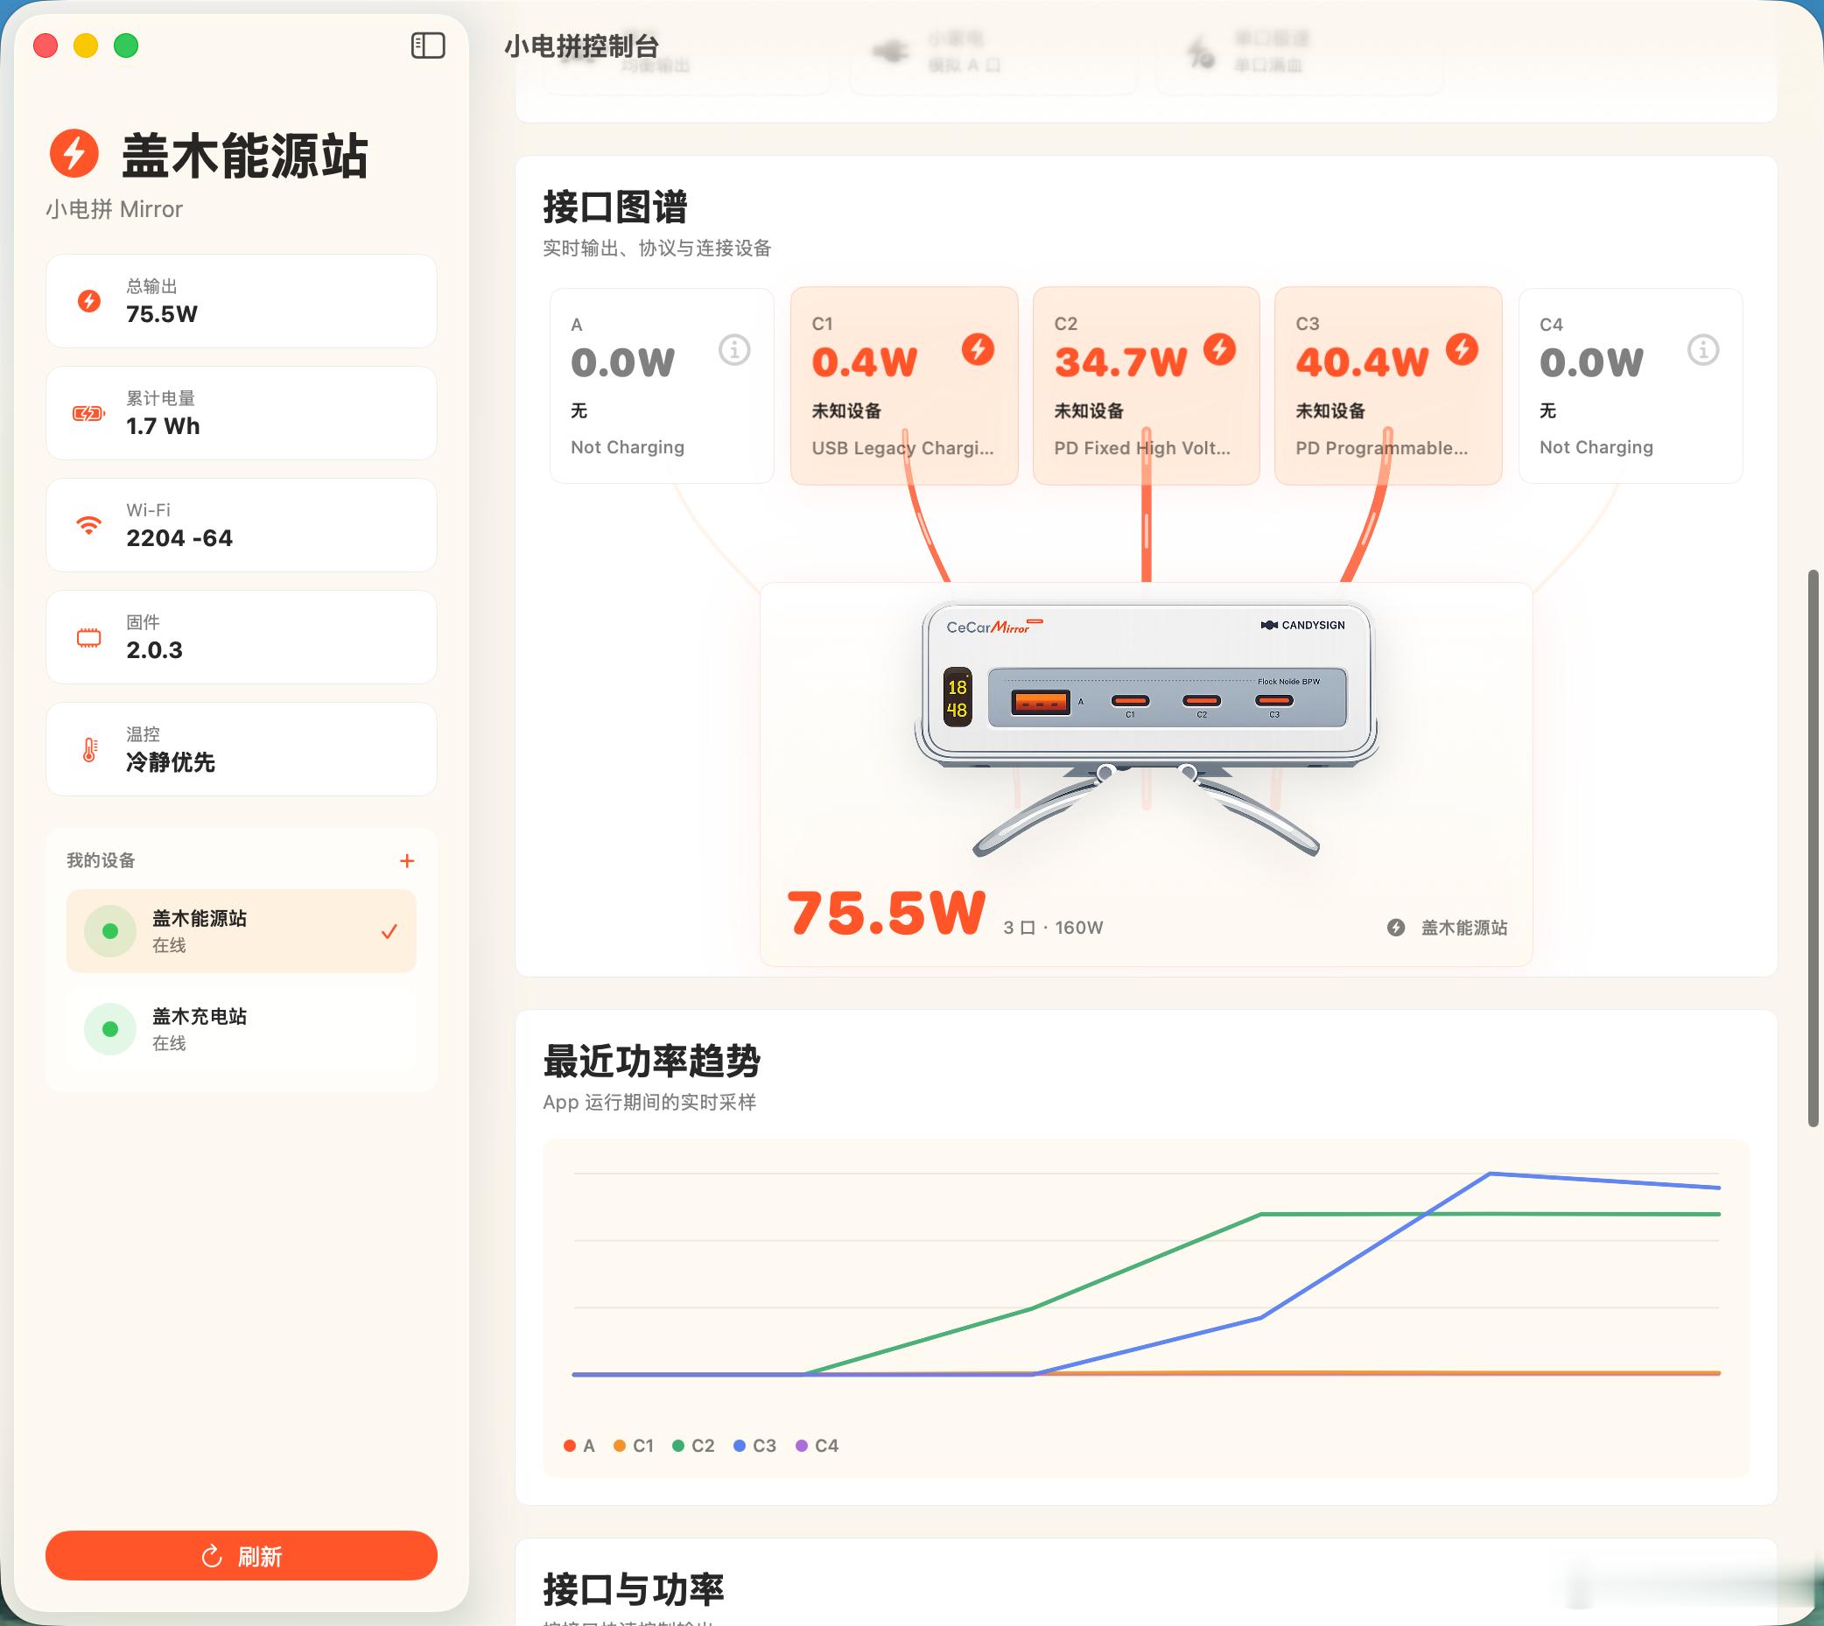
Task: Open the 总输出 75.5W card
Action: (242, 301)
